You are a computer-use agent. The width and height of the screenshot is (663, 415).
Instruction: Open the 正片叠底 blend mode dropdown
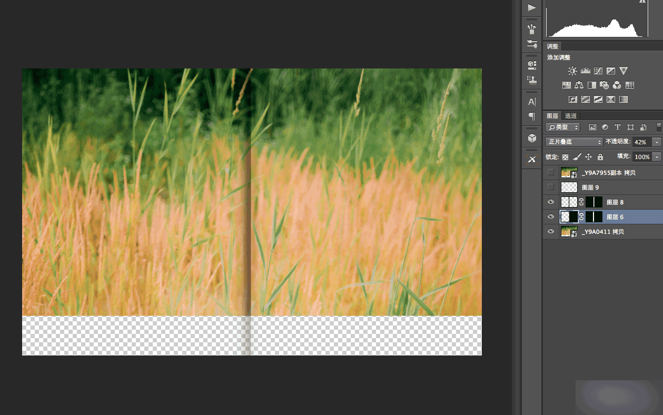(575, 142)
